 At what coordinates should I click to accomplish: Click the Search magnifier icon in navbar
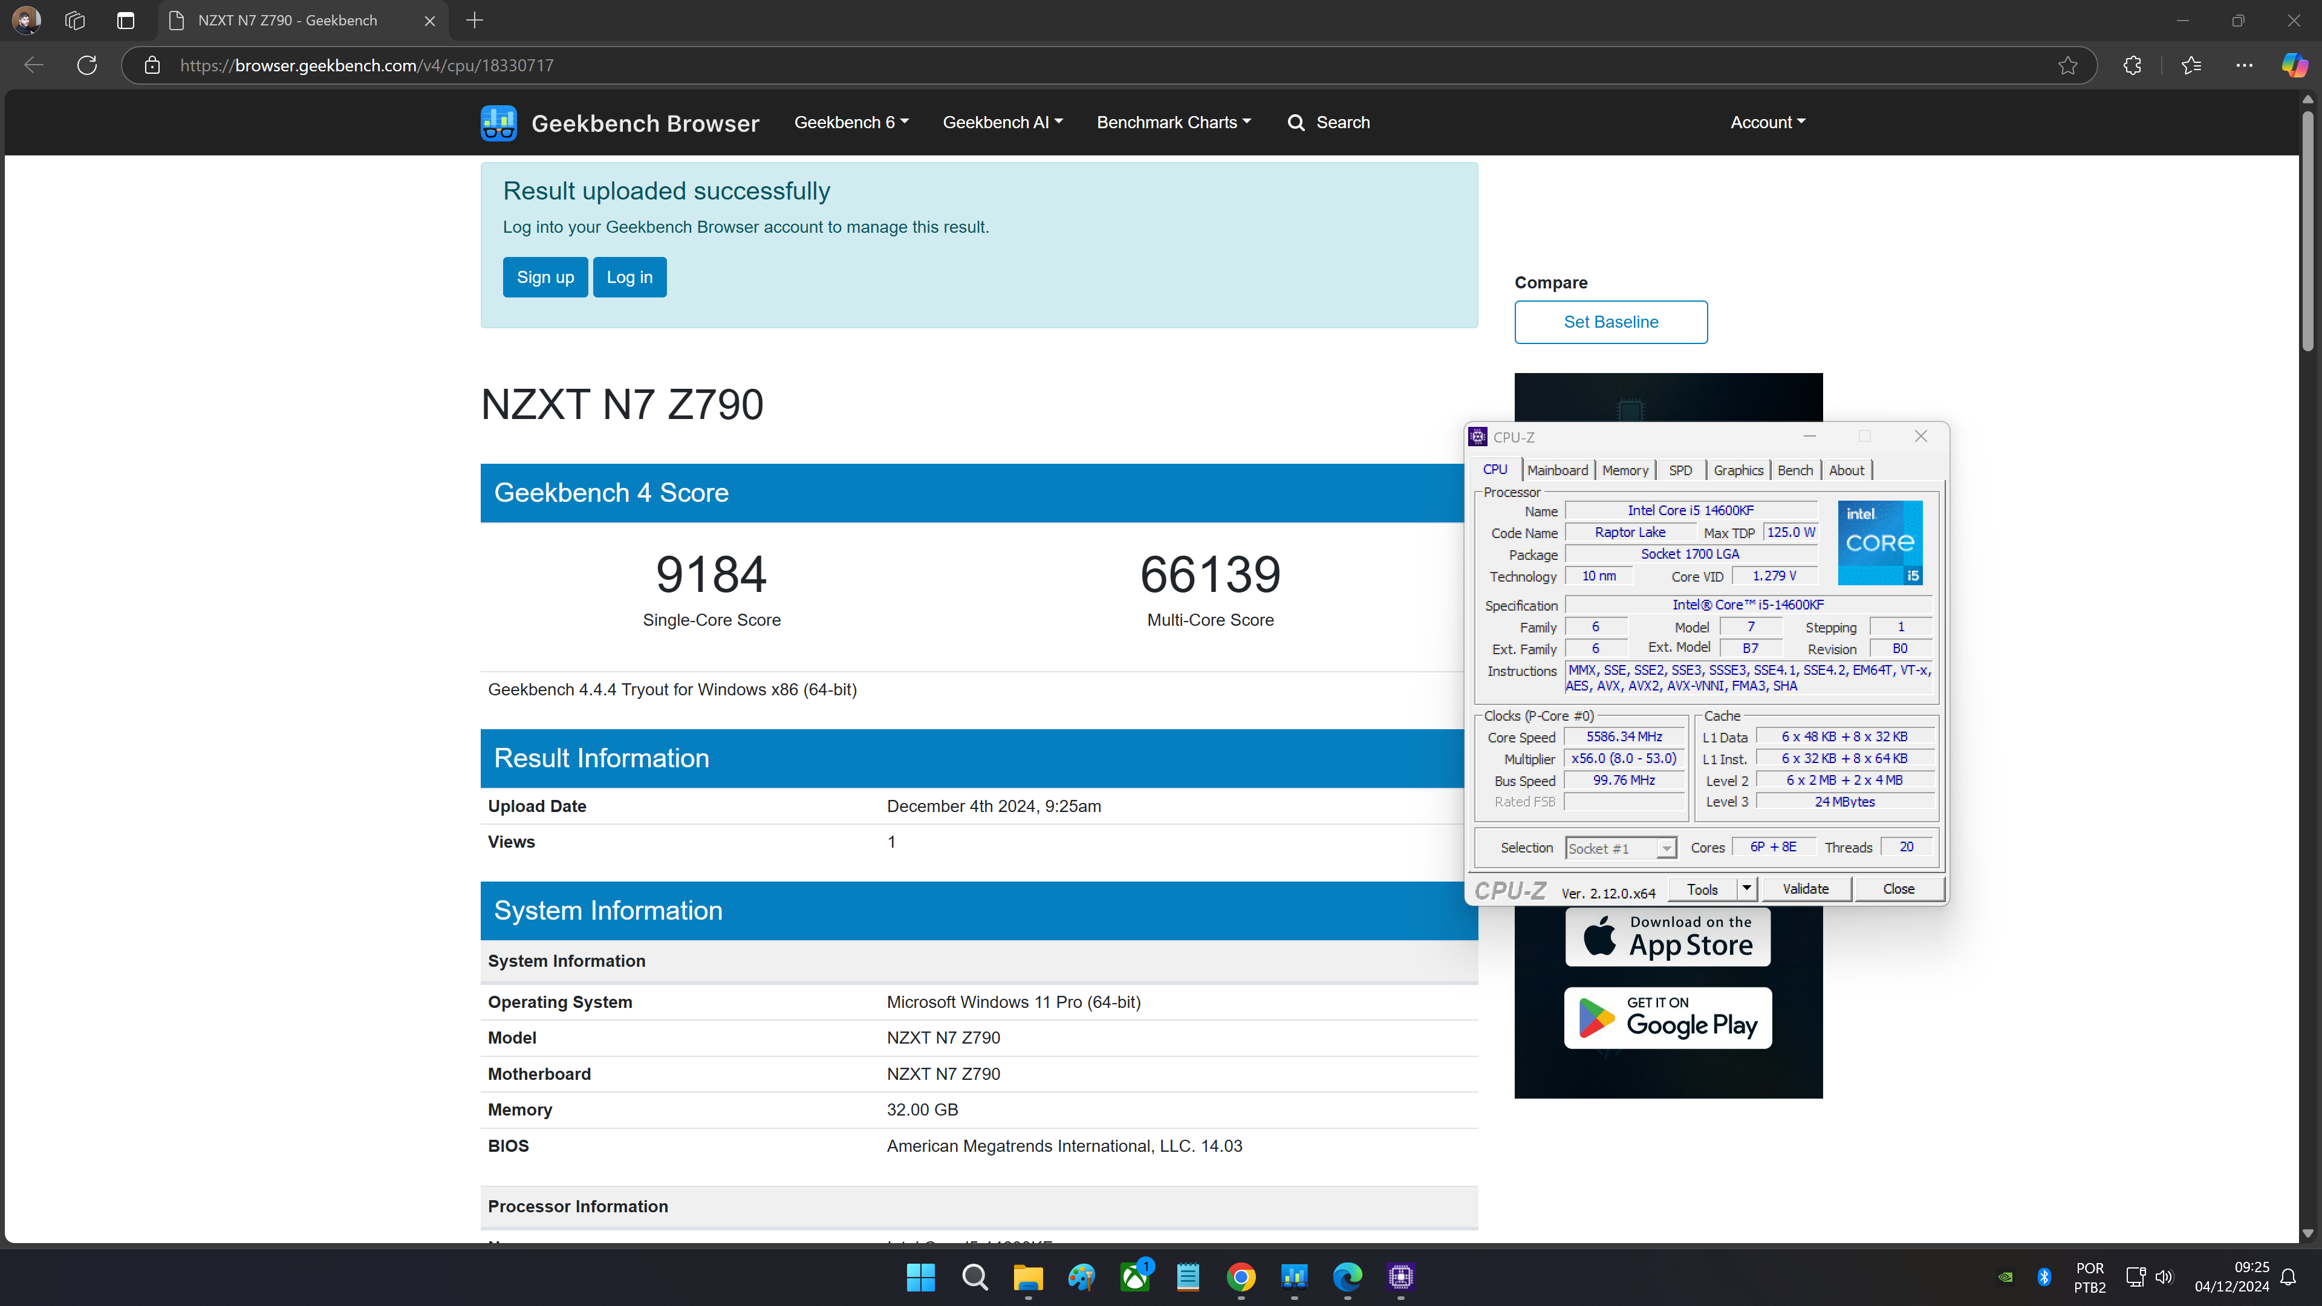click(x=1296, y=123)
